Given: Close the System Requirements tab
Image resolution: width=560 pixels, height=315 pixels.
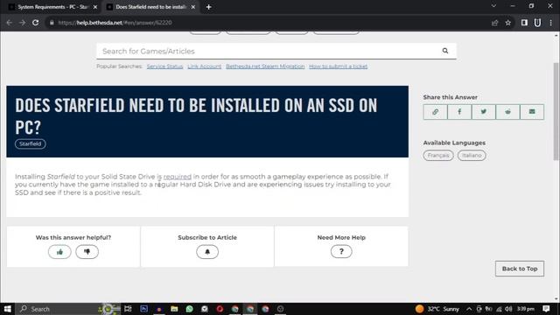Looking at the screenshot, I should click(x=95, y=7).
